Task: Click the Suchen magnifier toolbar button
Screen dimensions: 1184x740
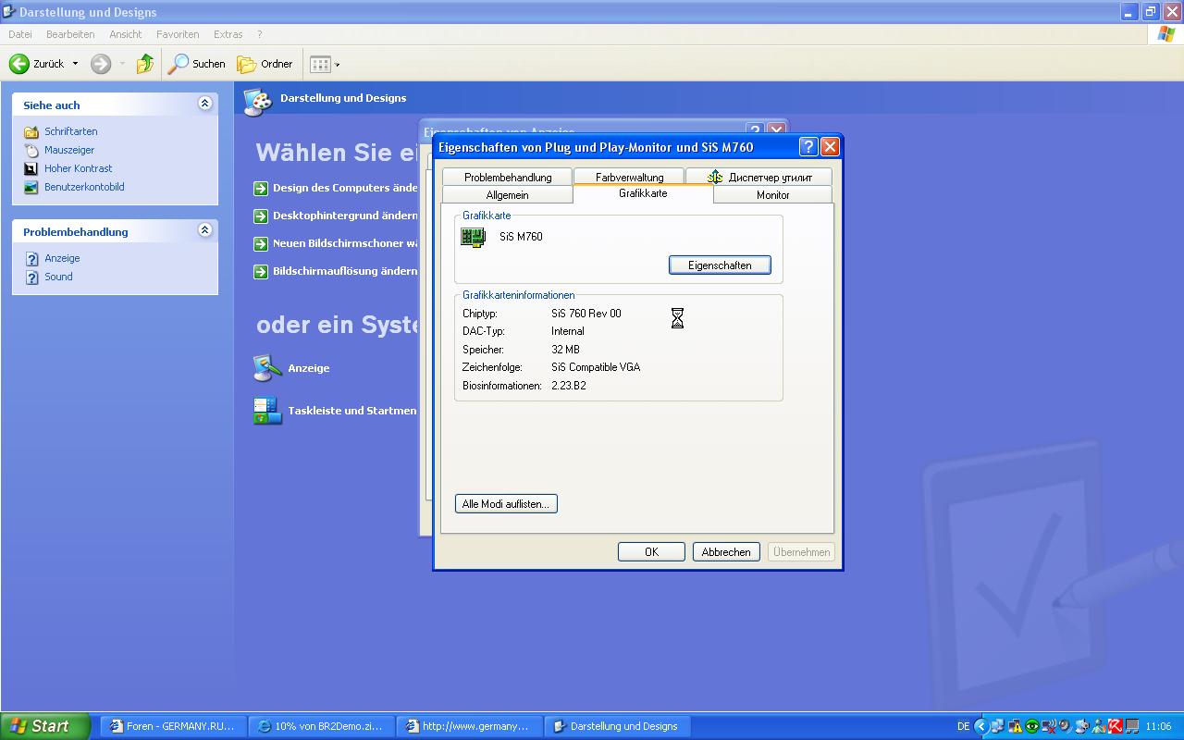Action: pyautogui.click(x=197, y=64)
